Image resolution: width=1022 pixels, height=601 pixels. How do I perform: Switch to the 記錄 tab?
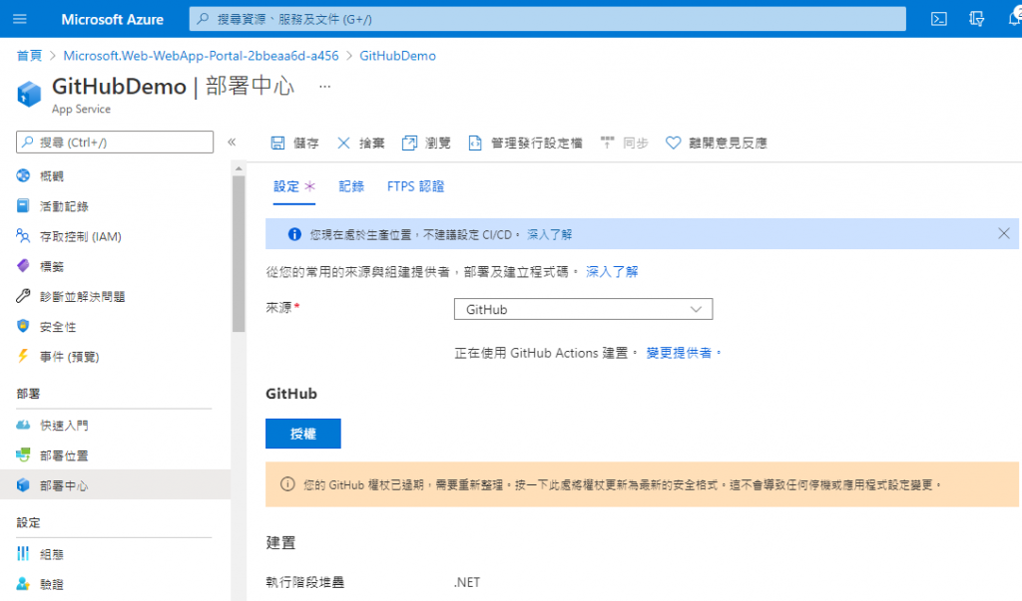tap(351, 186)
